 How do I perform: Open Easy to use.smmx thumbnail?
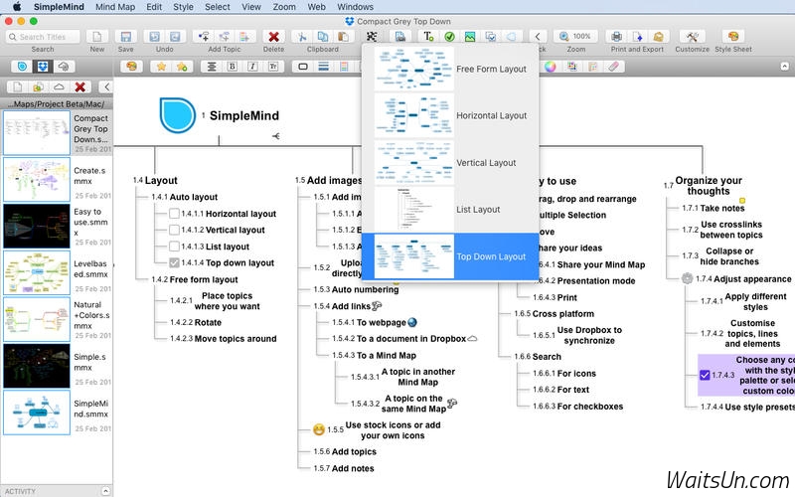pos(37,226)
